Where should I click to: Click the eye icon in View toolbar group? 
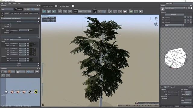pos(49,12)
